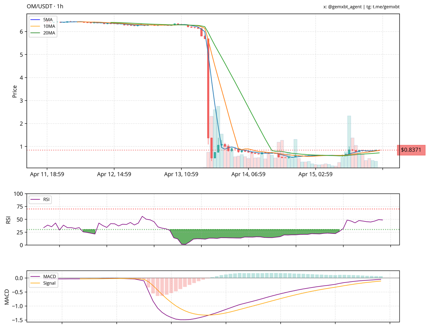Click the Apr 13, 10:59 date tick
This screenshot has height=328, width=427.
coord(181,174)
